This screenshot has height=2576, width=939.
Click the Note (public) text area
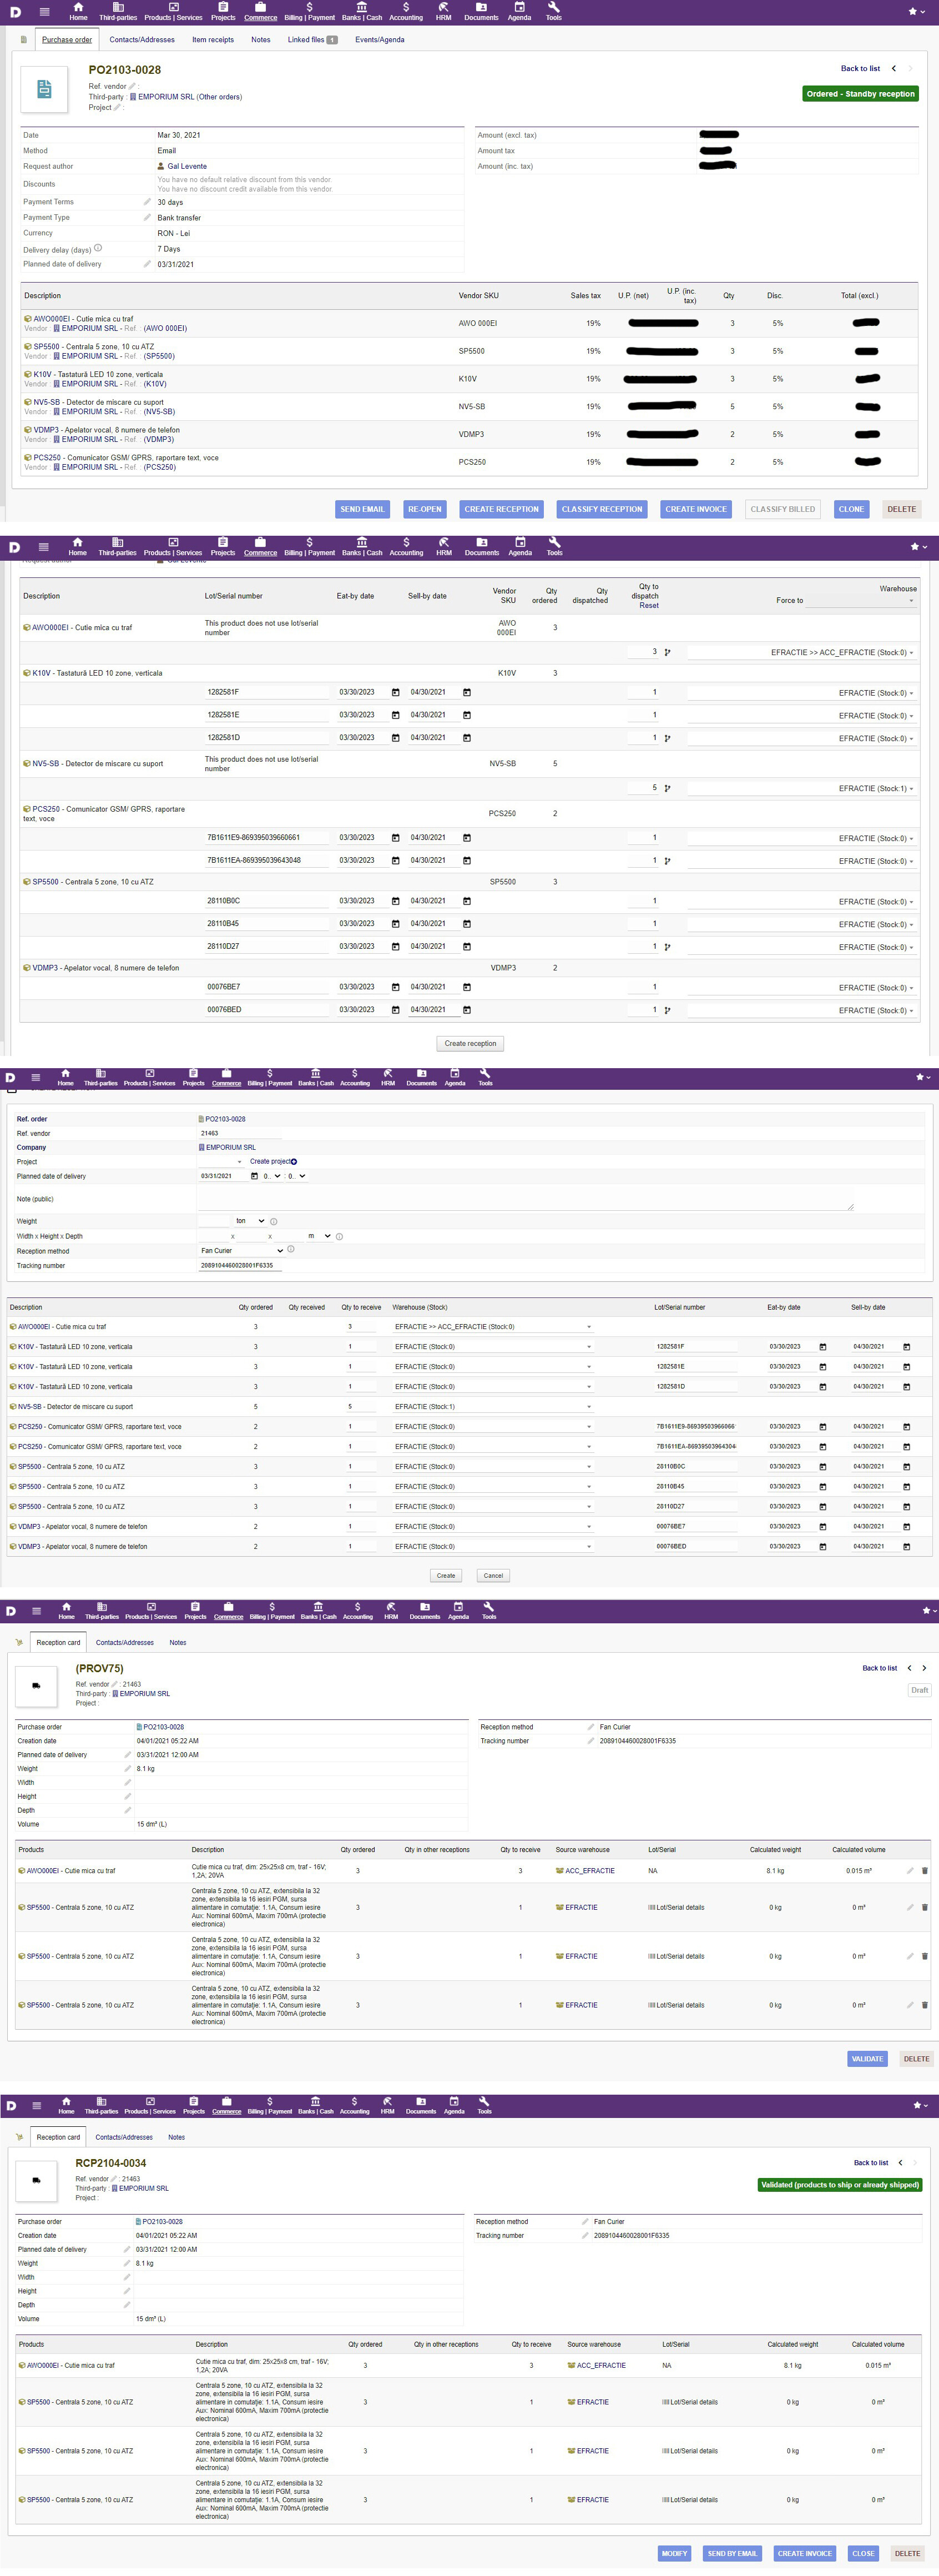coord(525,1199)
